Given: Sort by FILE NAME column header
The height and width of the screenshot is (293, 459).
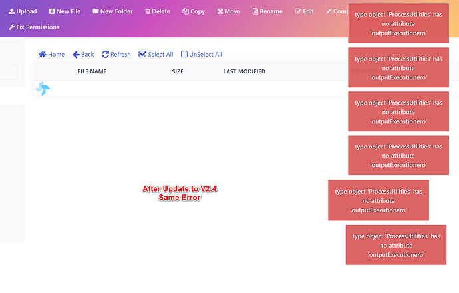Looking at the screenshot, I should click(92, 71).
